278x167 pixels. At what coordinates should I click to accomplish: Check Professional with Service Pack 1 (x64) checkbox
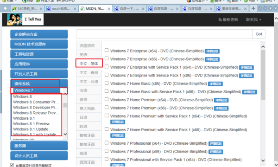coord(107,159)
